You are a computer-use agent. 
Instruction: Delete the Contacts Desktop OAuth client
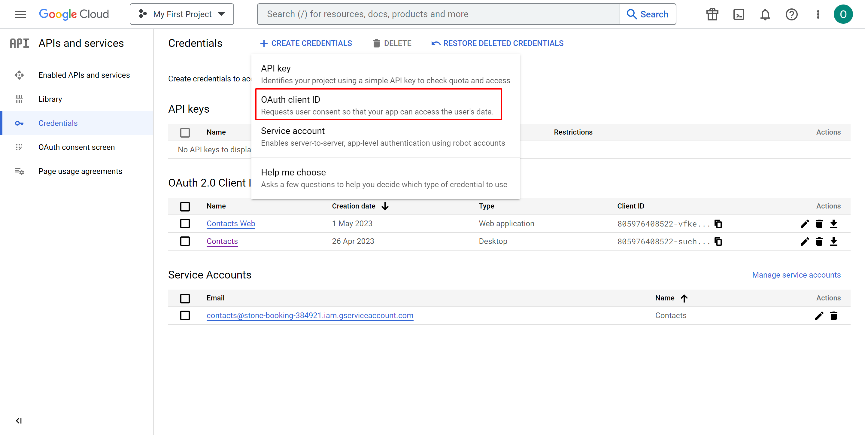[819, 242]
